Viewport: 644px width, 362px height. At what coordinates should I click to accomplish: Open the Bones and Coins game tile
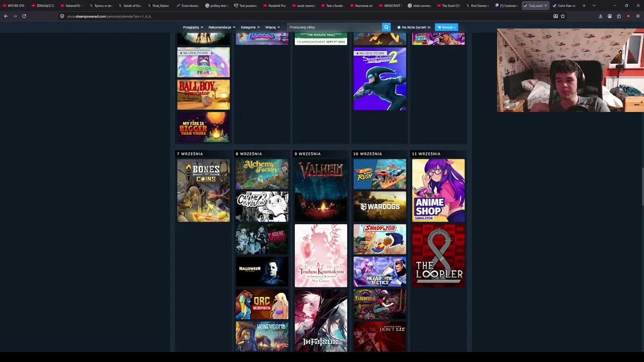coord(203,191)
